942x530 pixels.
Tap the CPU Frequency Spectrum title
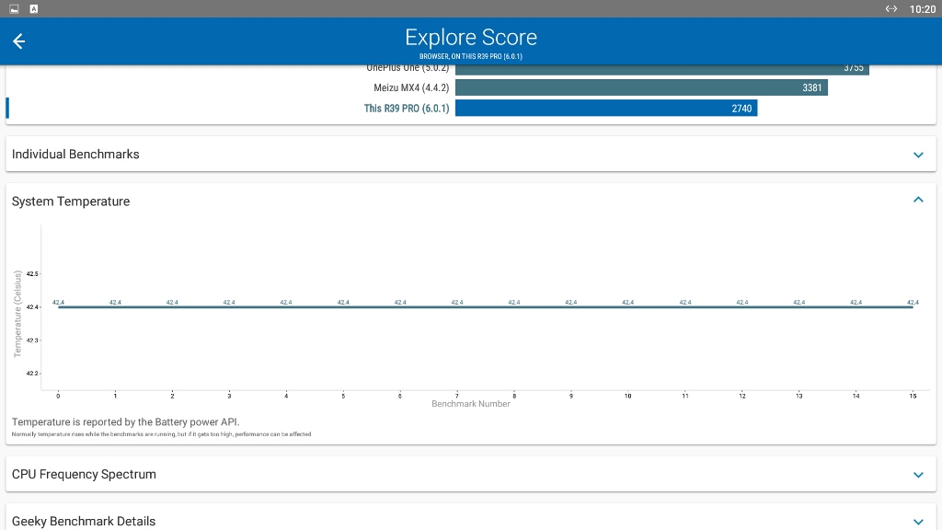tap(84, 474)
